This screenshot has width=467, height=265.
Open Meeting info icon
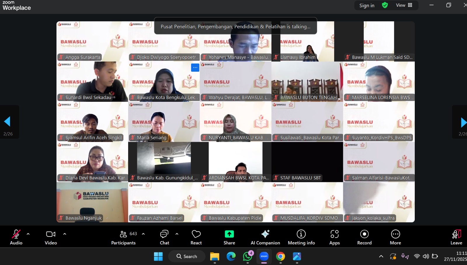301,234
